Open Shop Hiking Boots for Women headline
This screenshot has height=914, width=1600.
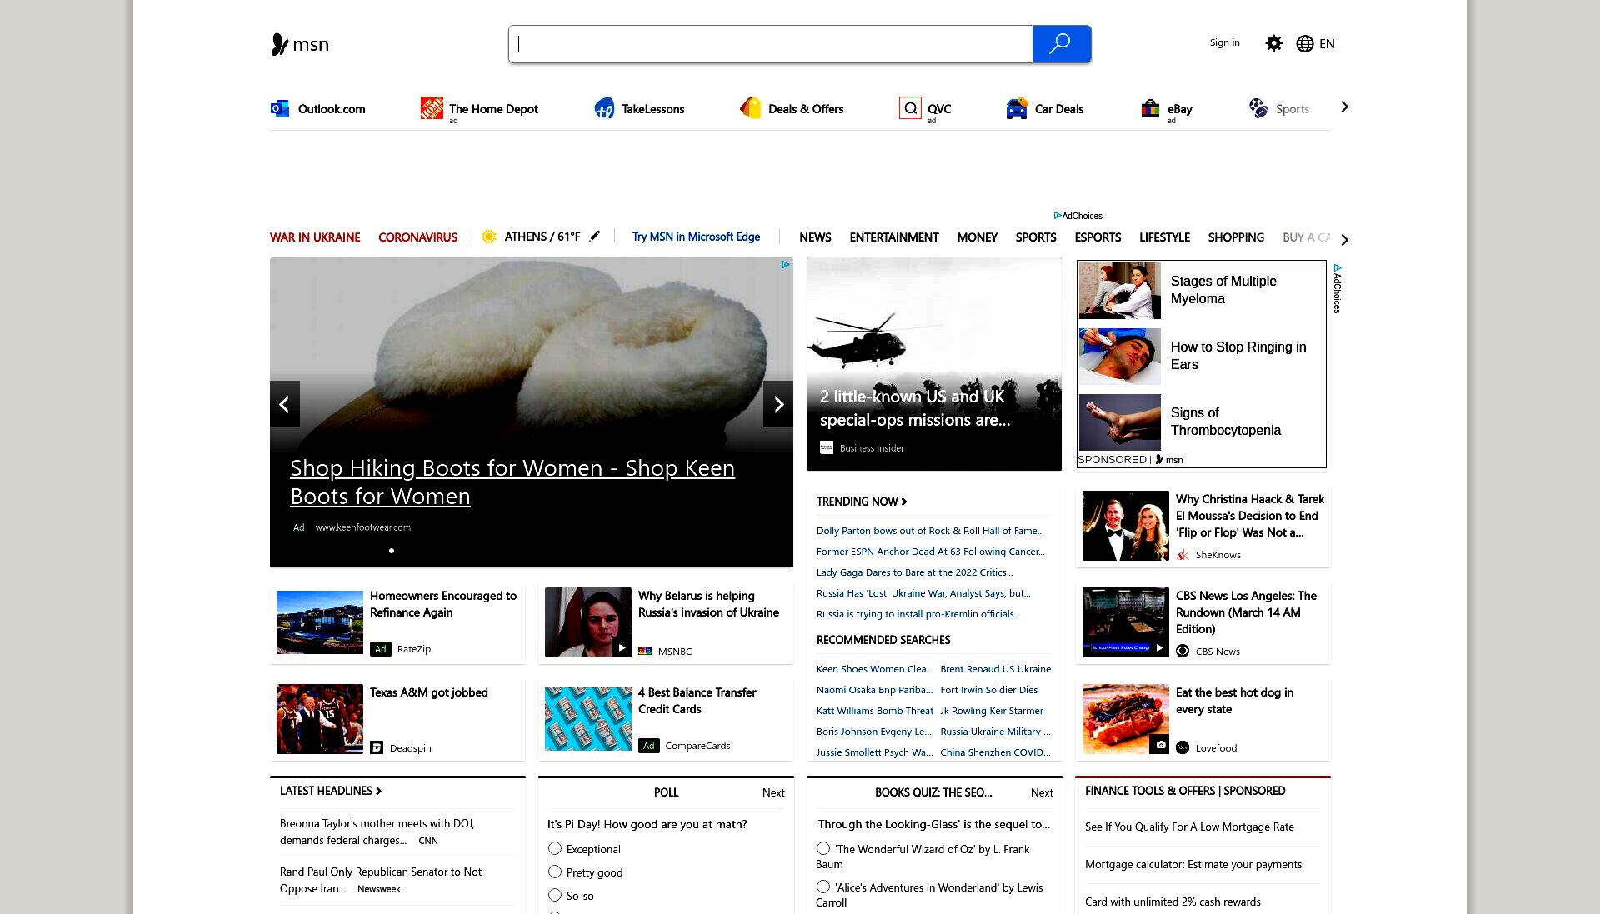[512, 482]
